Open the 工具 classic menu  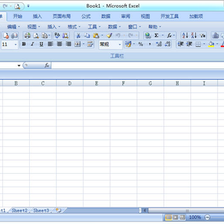click(x=95, y=27)
